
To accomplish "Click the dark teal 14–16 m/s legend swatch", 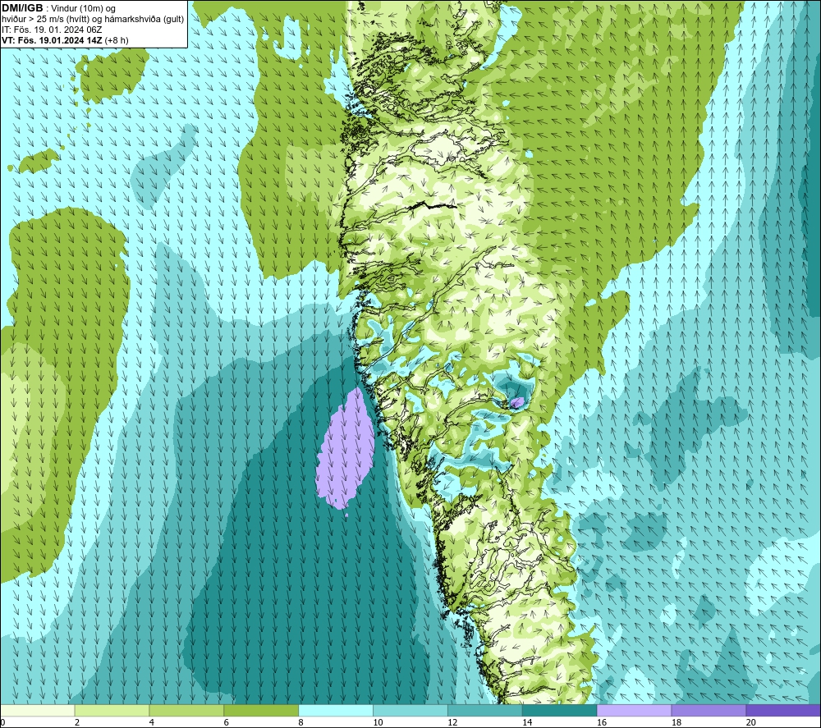I will tap(560, 710).
